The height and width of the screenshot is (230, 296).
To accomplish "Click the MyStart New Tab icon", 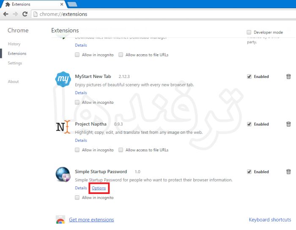I will point(63,79).
